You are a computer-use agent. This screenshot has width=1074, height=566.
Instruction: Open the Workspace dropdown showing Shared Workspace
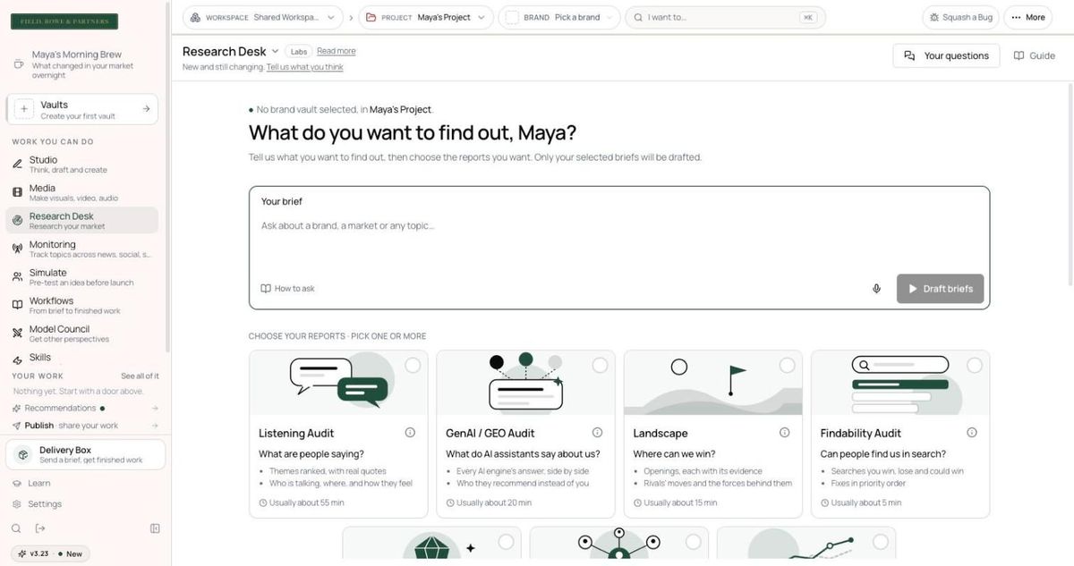[263, 17]
